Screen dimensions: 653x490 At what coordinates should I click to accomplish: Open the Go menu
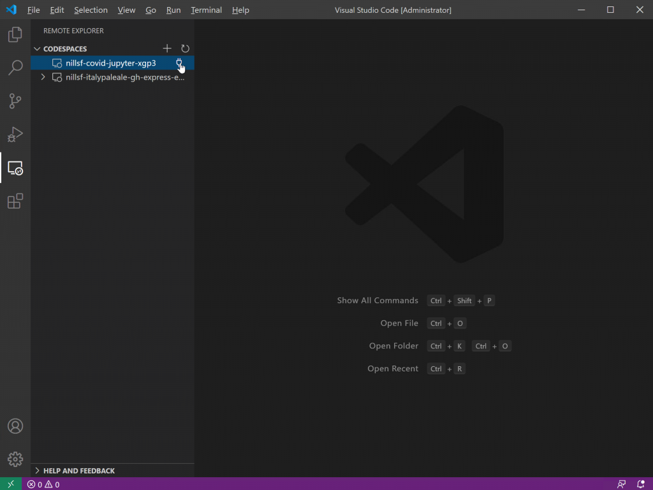coord(150,10)
